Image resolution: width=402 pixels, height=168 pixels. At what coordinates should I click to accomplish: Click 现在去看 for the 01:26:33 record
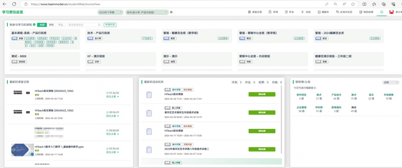(x=112, y=97)
